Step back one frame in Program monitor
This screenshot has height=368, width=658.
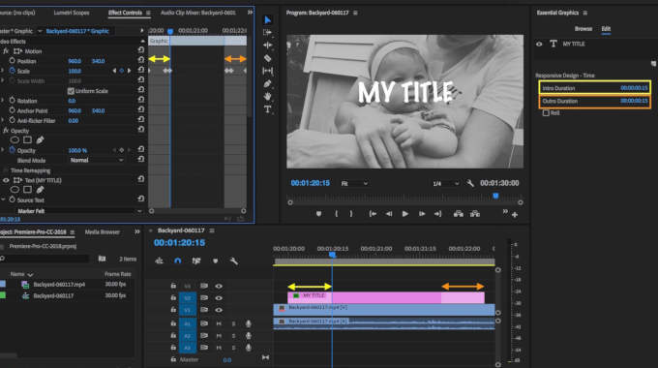[389, 214]
